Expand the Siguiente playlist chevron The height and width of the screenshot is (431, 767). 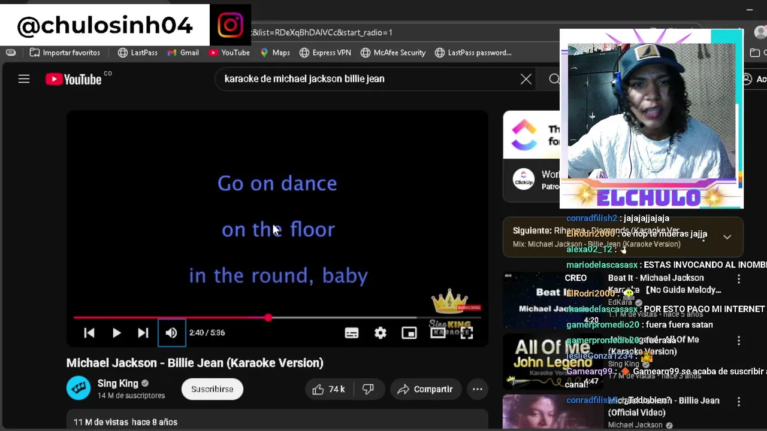(727, 237)
